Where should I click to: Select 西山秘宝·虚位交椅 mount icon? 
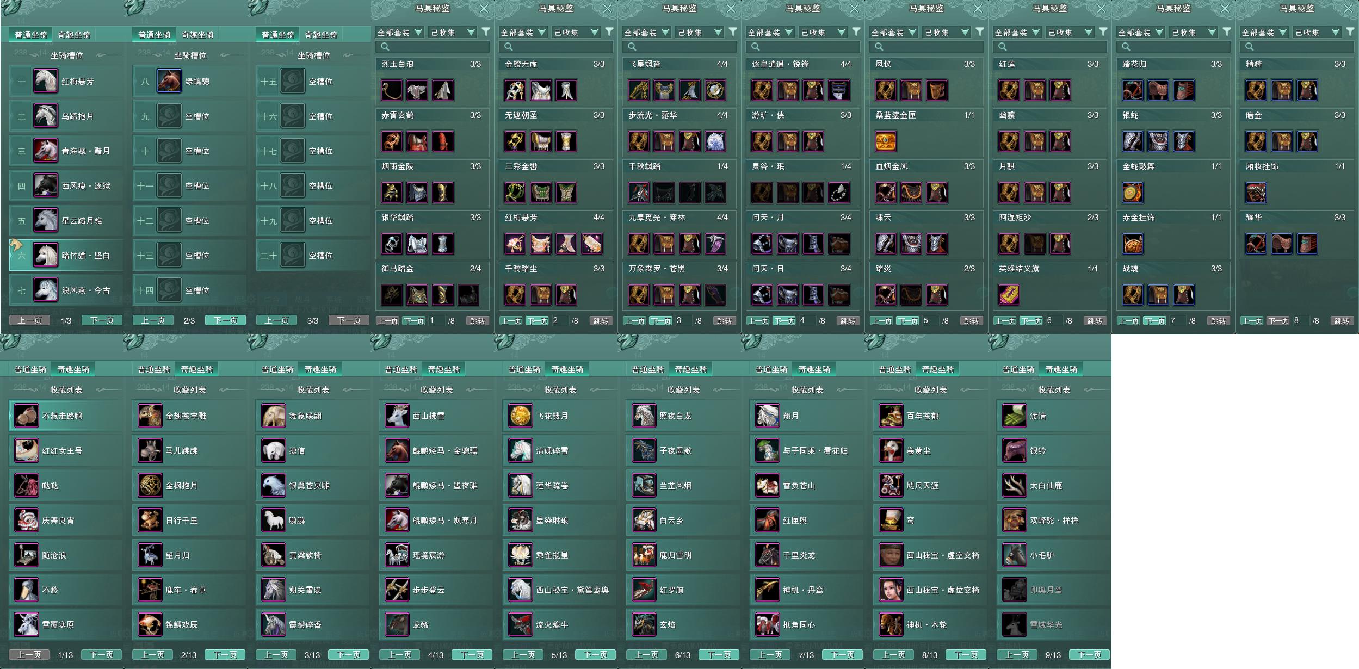coord(891,590)
